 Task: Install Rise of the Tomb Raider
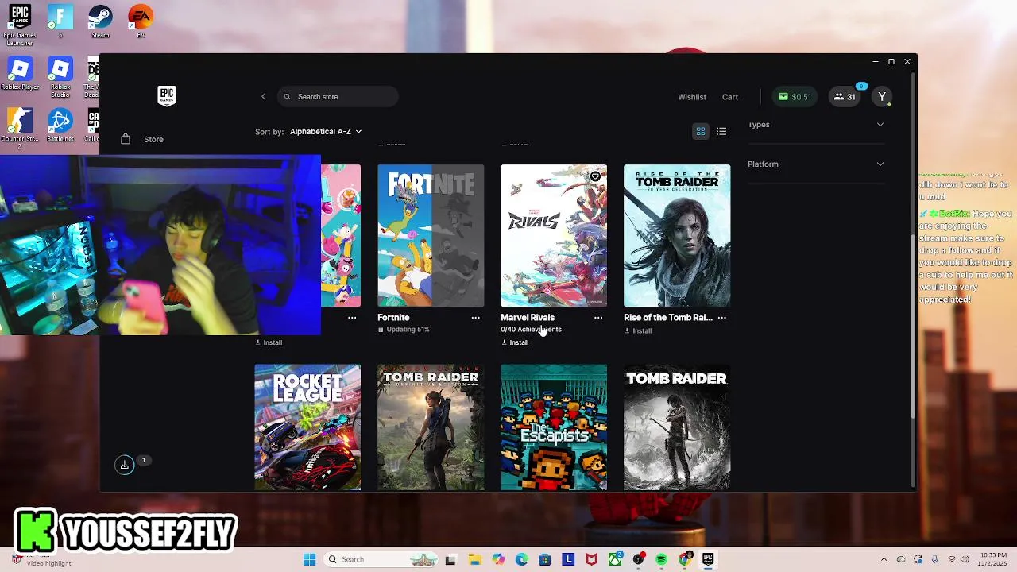click(638, 330)
